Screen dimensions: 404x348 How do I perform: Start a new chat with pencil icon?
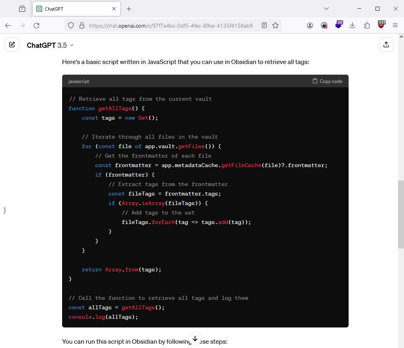[12, 45]
